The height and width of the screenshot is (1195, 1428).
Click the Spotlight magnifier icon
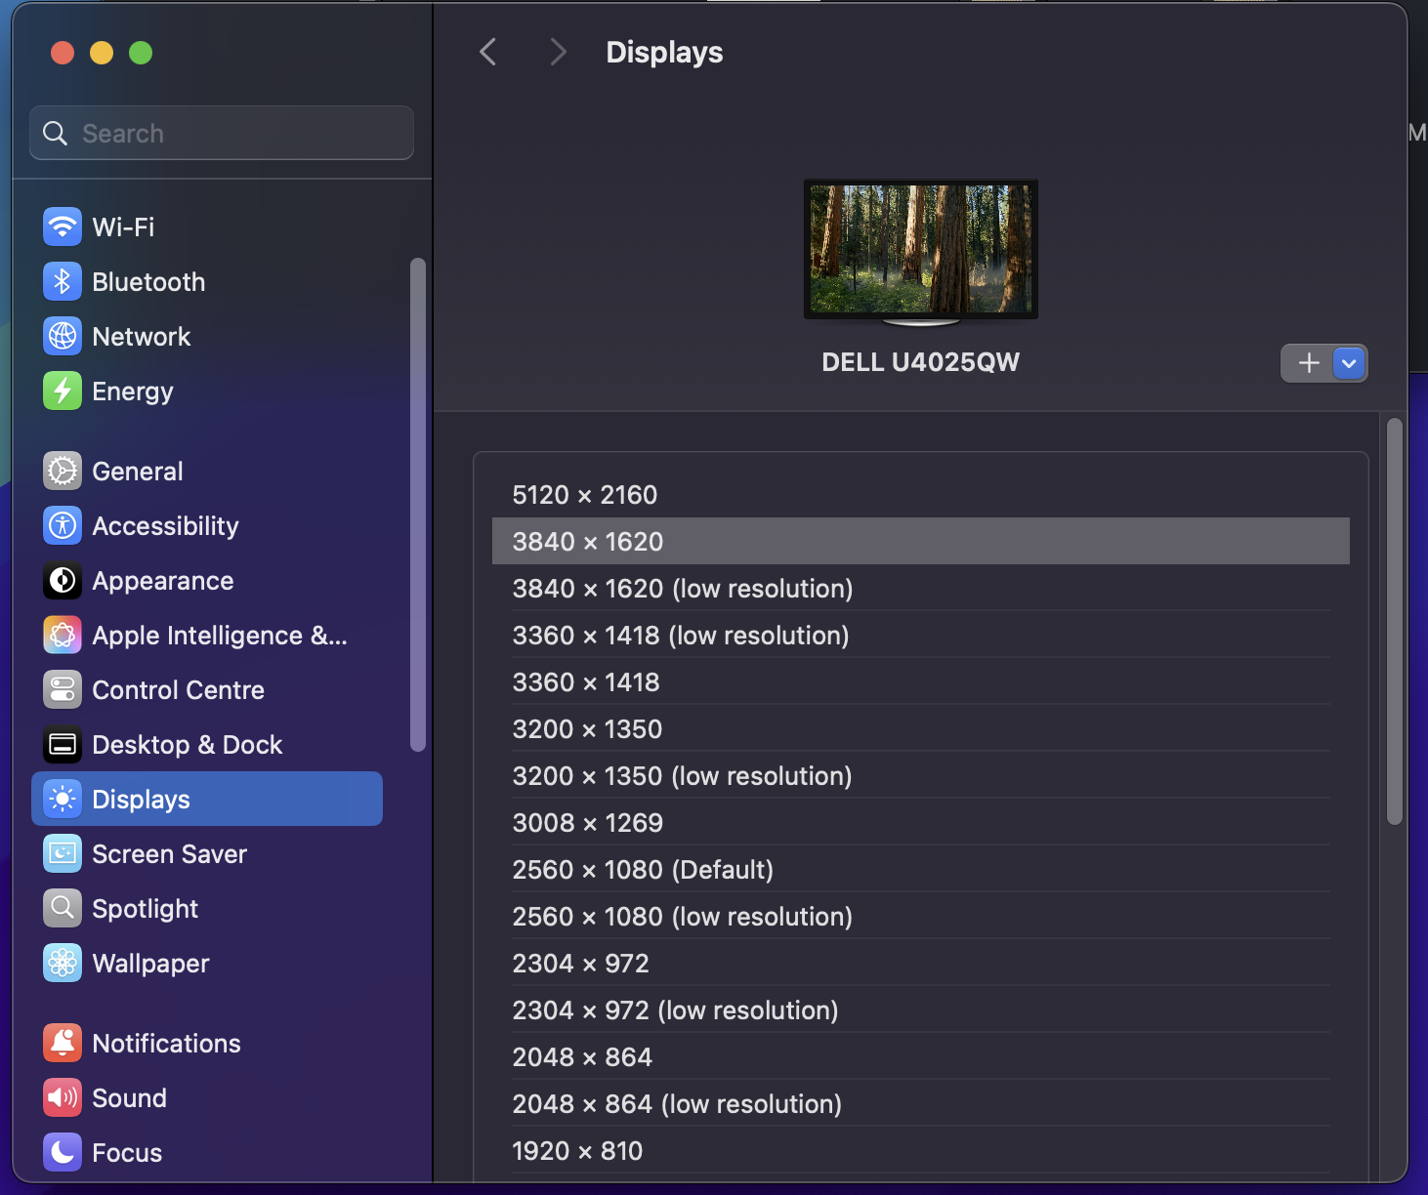click(63, 909)
